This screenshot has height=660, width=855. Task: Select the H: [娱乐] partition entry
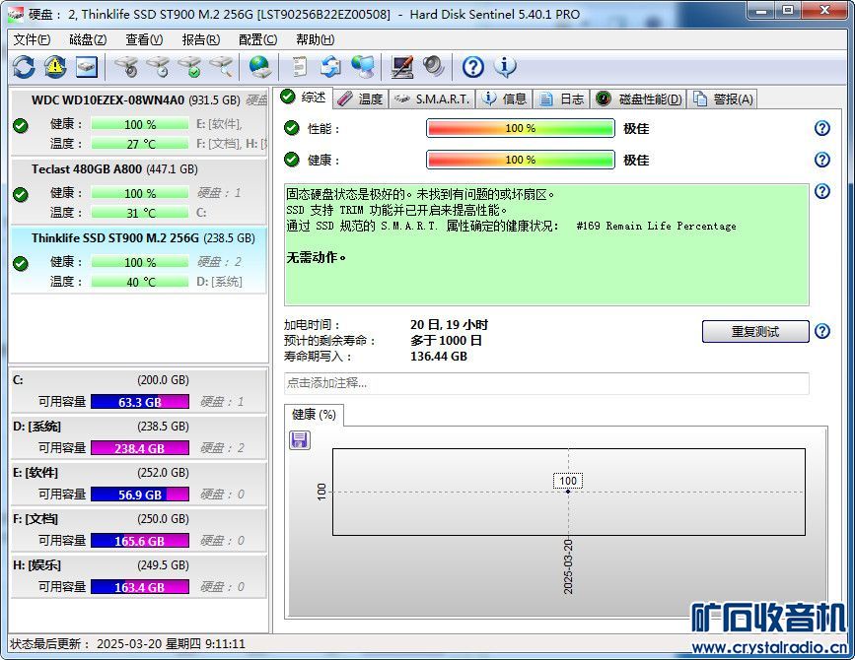(140, 576)
